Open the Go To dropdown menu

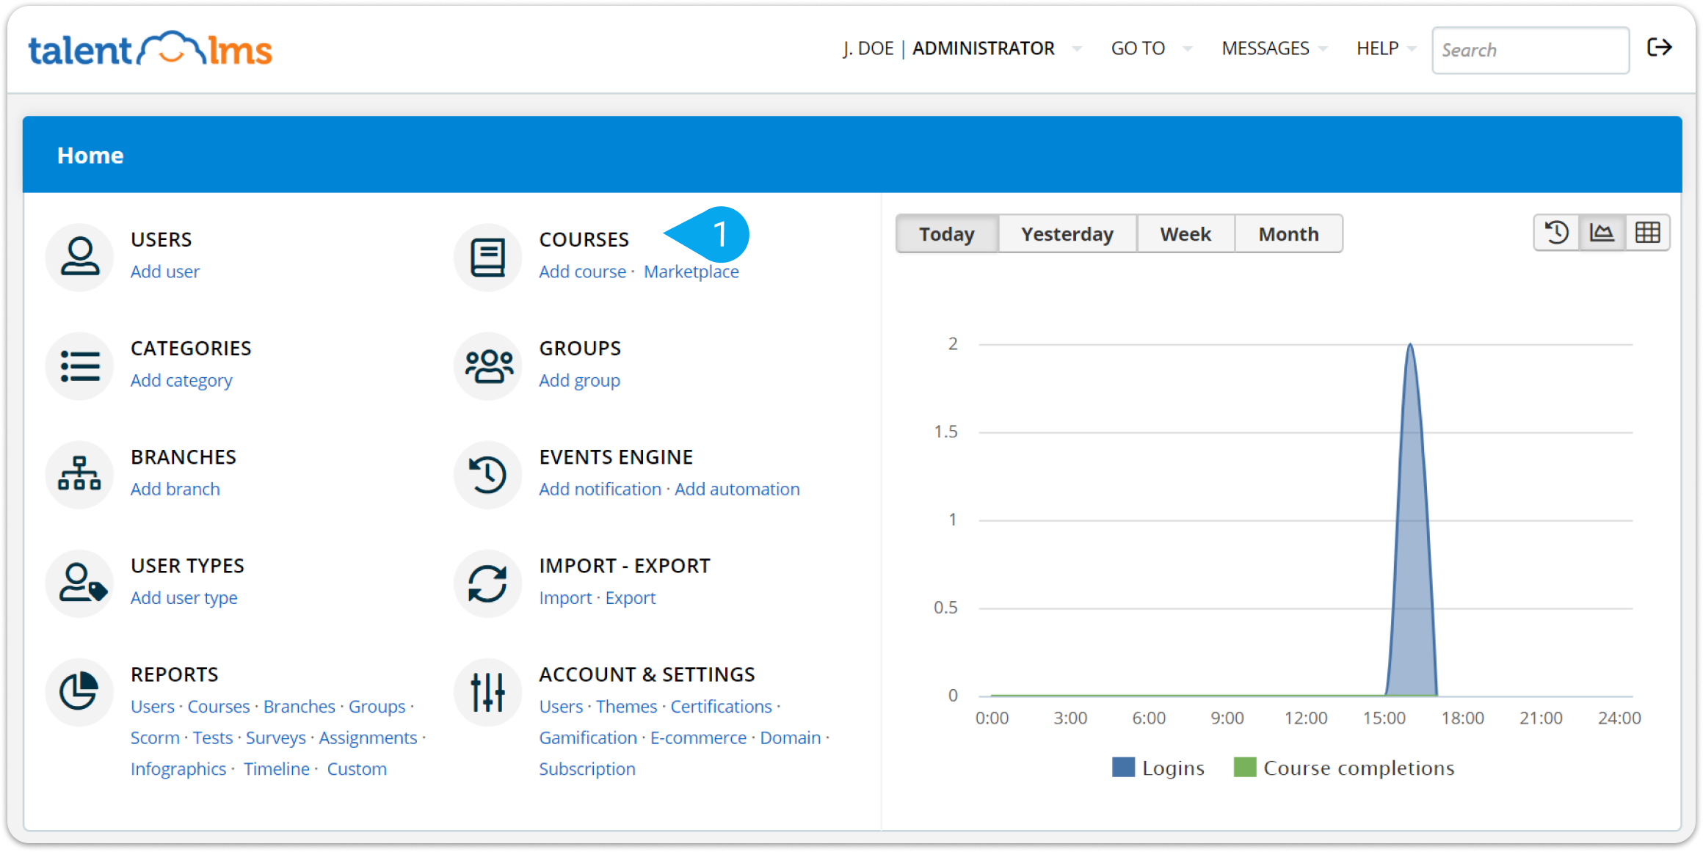(1150, 48)
